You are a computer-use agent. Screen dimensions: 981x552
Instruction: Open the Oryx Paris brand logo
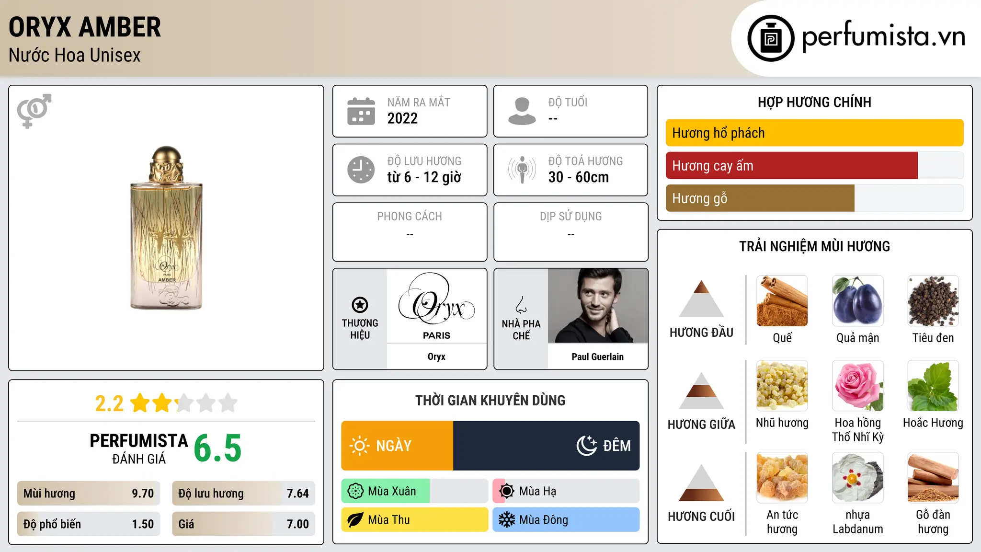436,306
